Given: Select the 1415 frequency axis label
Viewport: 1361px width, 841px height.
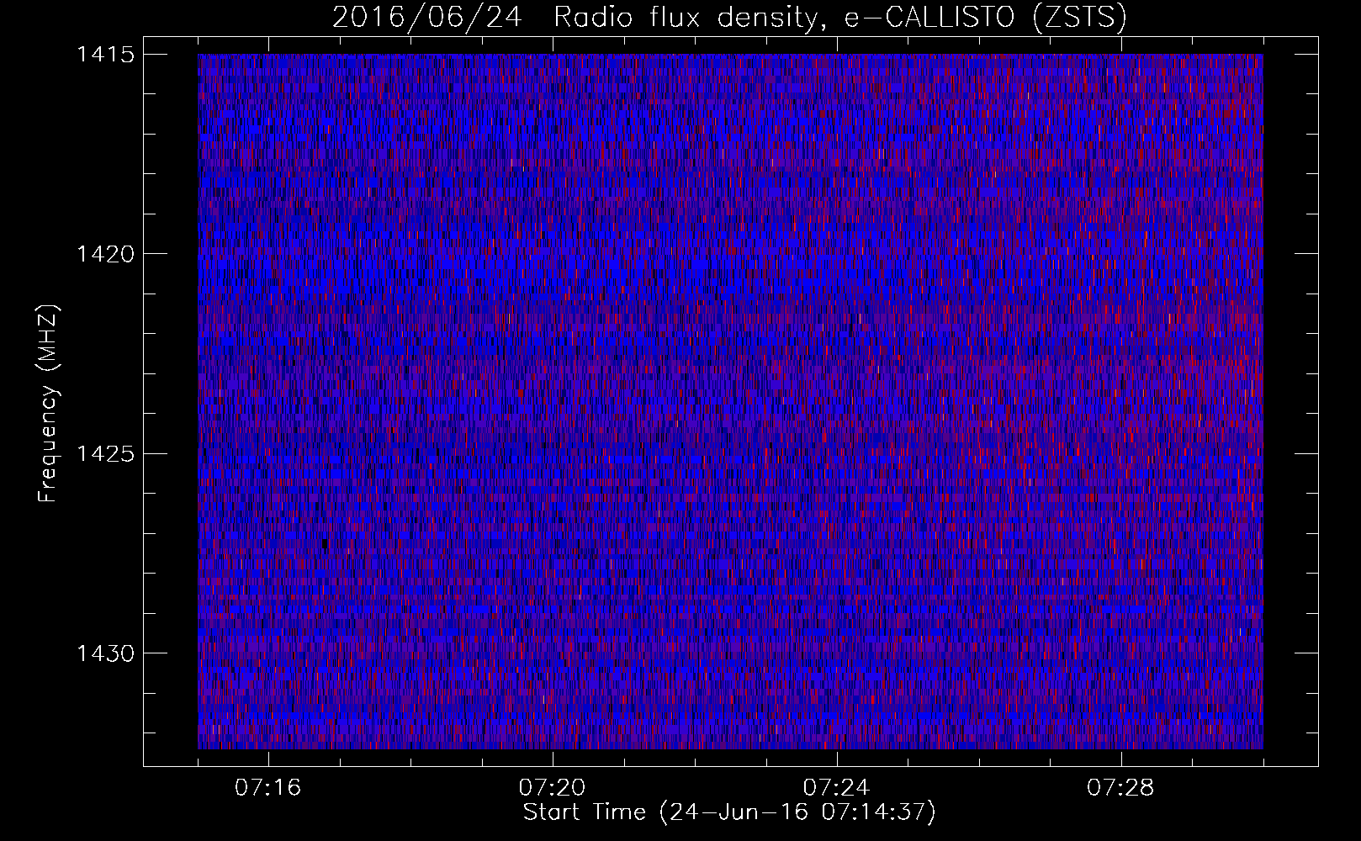Looking at the screenshot, I should pos(106,55).
